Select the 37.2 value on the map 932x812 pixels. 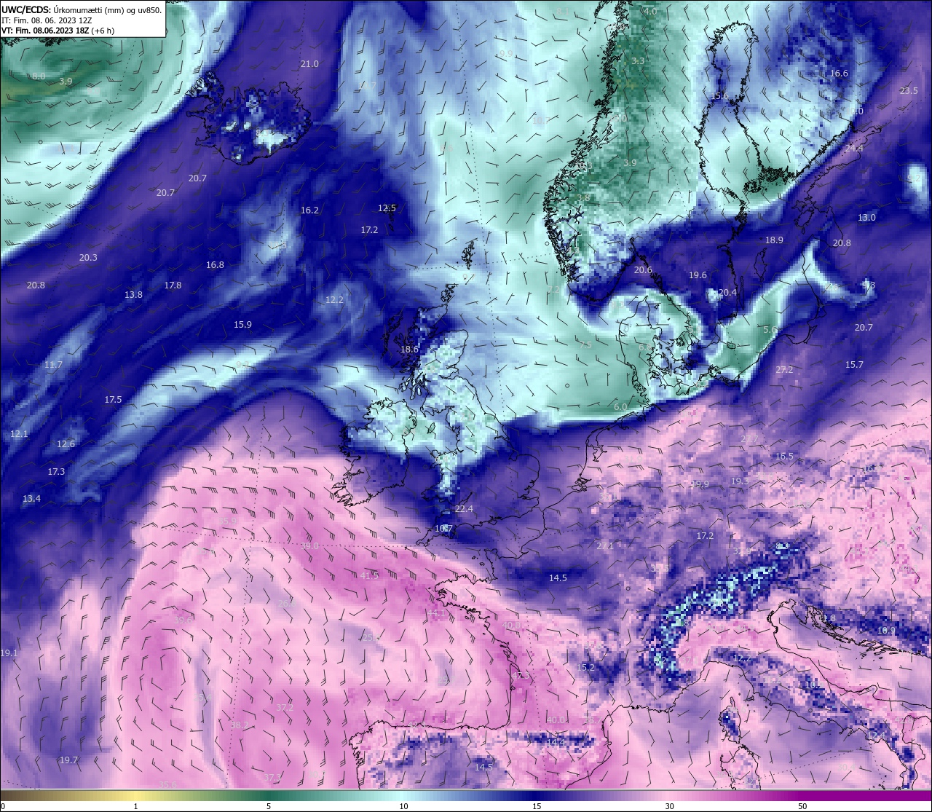[x=285, y=708]
